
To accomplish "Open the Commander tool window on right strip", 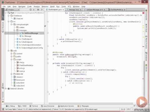I will point(146,15).
